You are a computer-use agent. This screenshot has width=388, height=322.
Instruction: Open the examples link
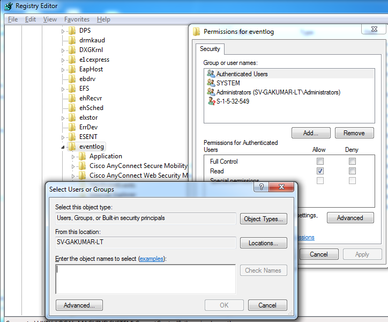[x=152, y=259]
